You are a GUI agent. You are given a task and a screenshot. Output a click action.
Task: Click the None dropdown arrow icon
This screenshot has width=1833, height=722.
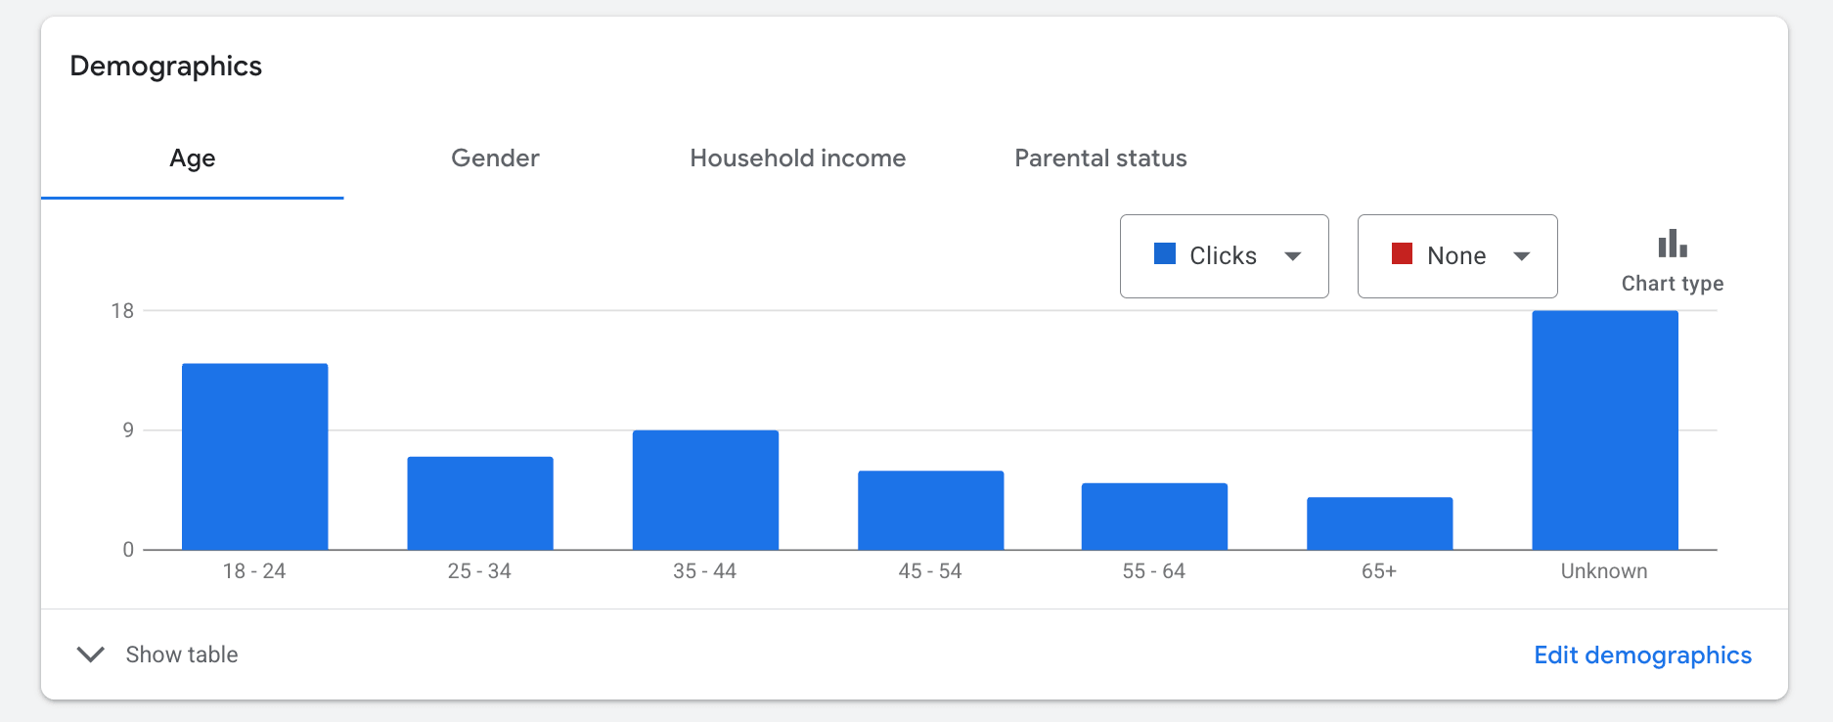point(1522,255)
